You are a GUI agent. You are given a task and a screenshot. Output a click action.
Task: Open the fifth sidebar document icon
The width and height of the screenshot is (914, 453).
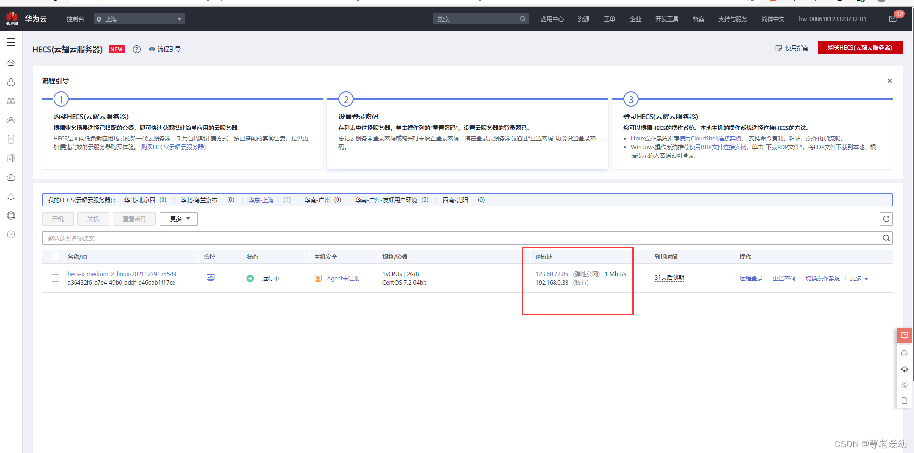pyautogui.click(x=11, y=139)
